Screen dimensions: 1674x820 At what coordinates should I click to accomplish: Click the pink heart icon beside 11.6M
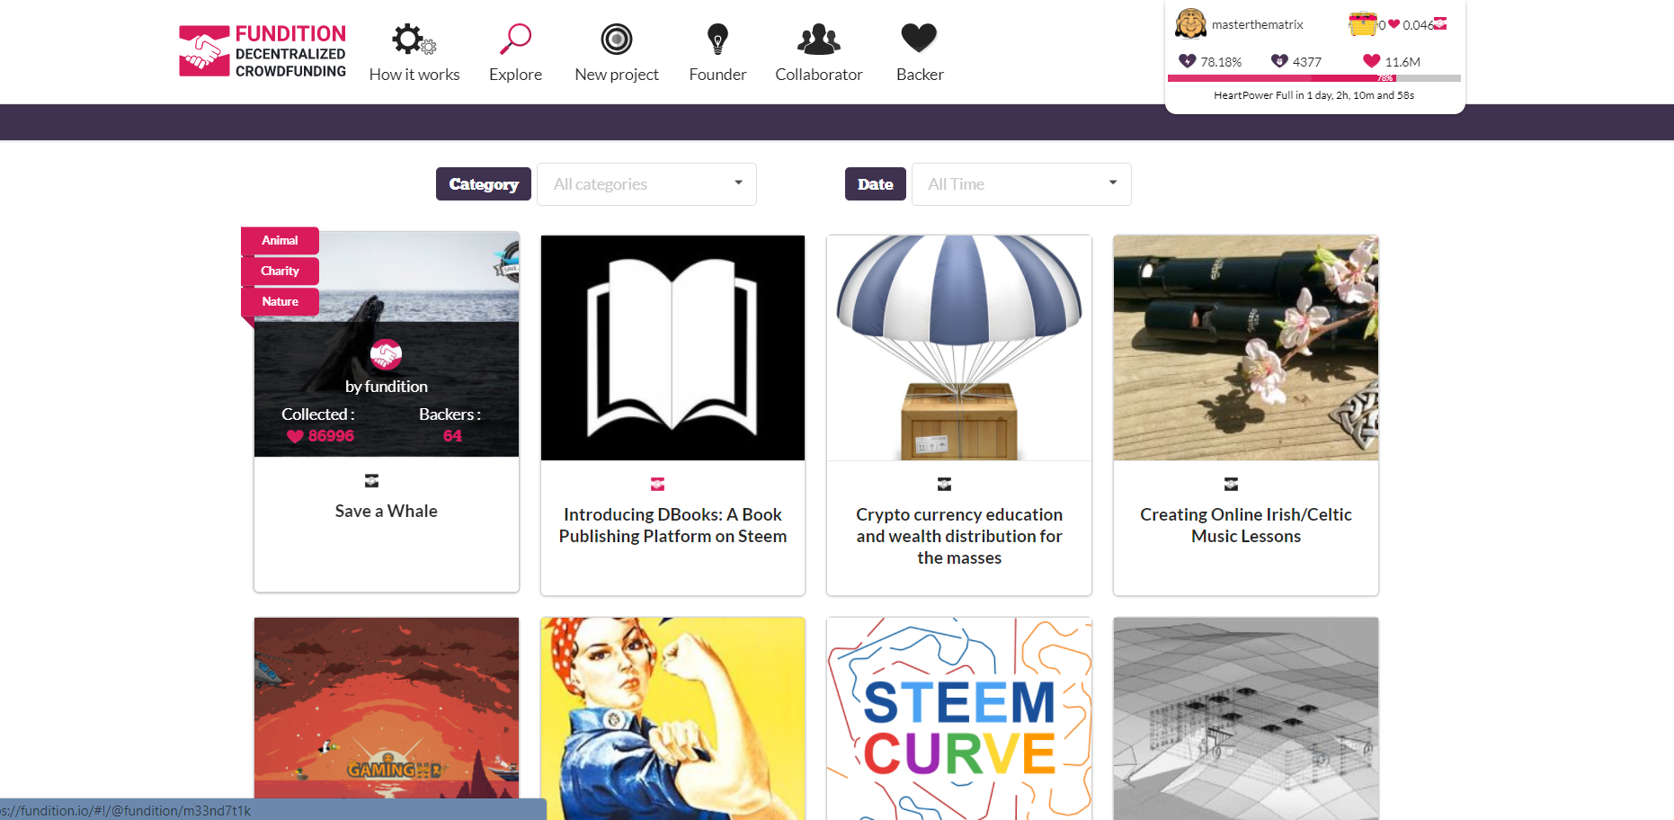click(1371, 61)
